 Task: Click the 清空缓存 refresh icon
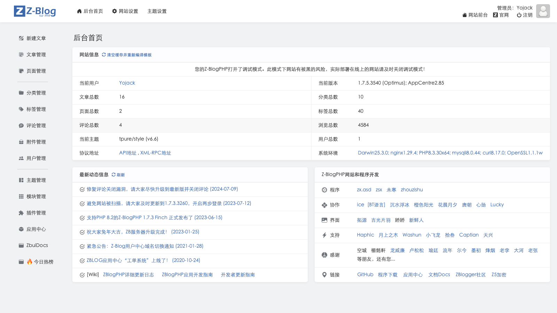104,55
